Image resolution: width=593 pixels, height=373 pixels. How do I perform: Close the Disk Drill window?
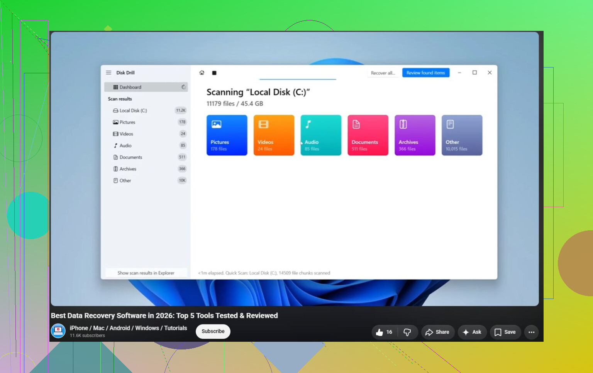pos(490,73)
